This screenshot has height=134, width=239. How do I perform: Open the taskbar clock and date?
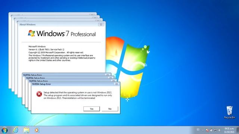pyautogui.click(x=229, y=130)
